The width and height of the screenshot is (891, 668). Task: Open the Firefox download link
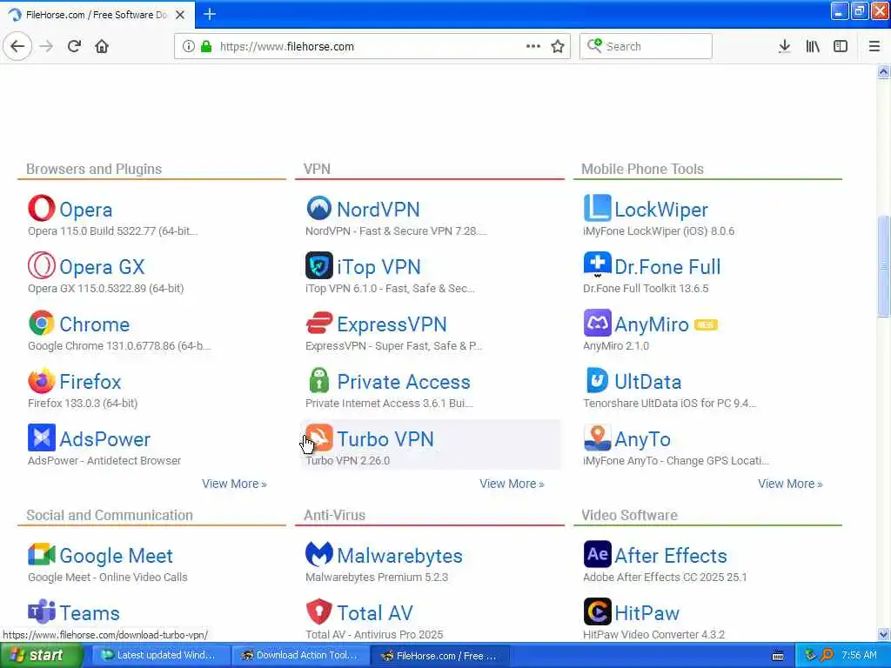pos(90,382)
